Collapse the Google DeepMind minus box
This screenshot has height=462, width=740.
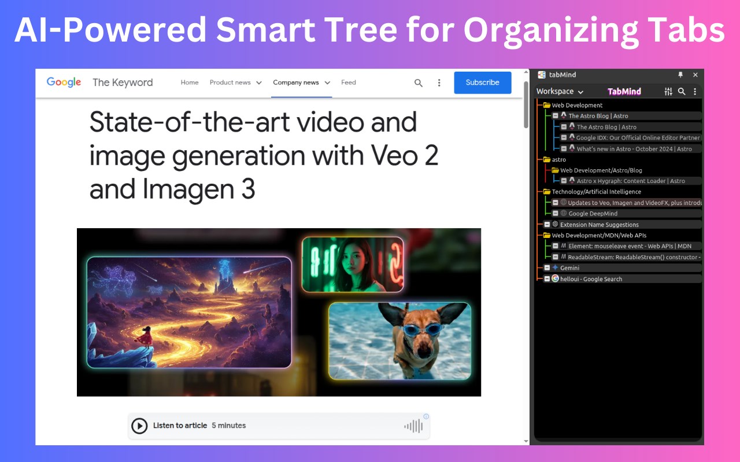pos(556,214)
